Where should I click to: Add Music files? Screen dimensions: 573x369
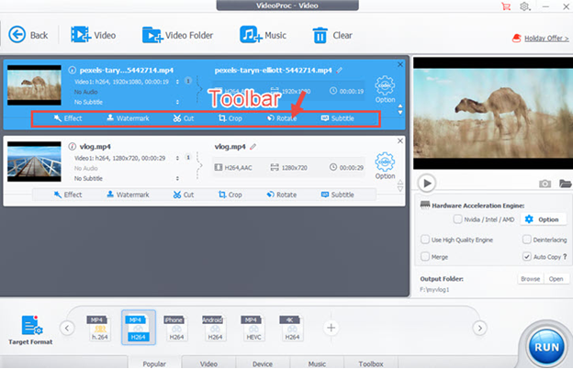click(264, 35)
